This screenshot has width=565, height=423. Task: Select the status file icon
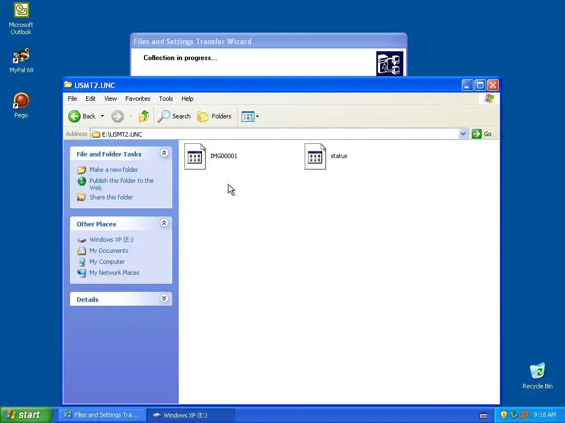tap(315, 156)
